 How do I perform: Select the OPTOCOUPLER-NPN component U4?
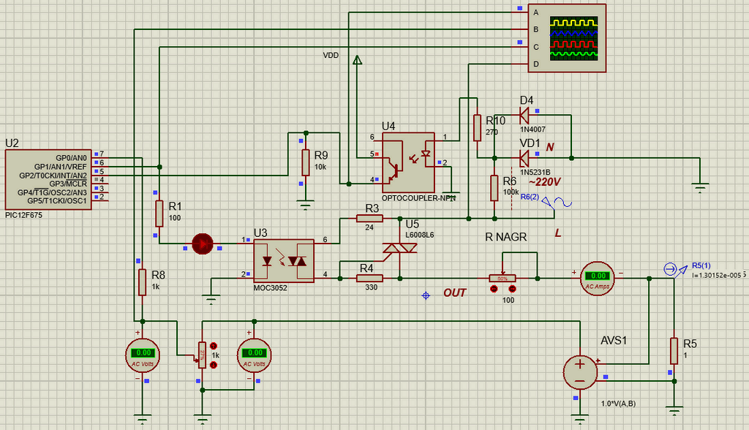pyautogui.click(x=408, y=162)
